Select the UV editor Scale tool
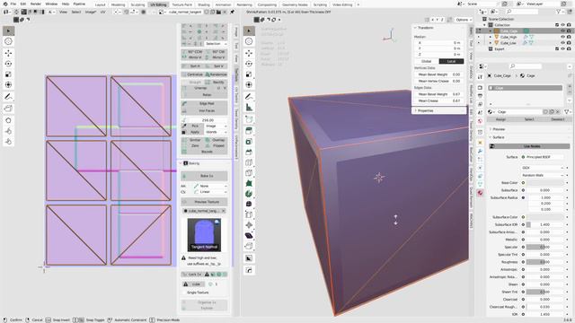 click(8, 74)
